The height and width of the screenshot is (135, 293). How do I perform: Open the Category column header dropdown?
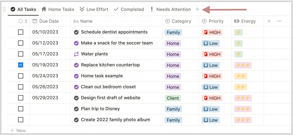point(178,21)
